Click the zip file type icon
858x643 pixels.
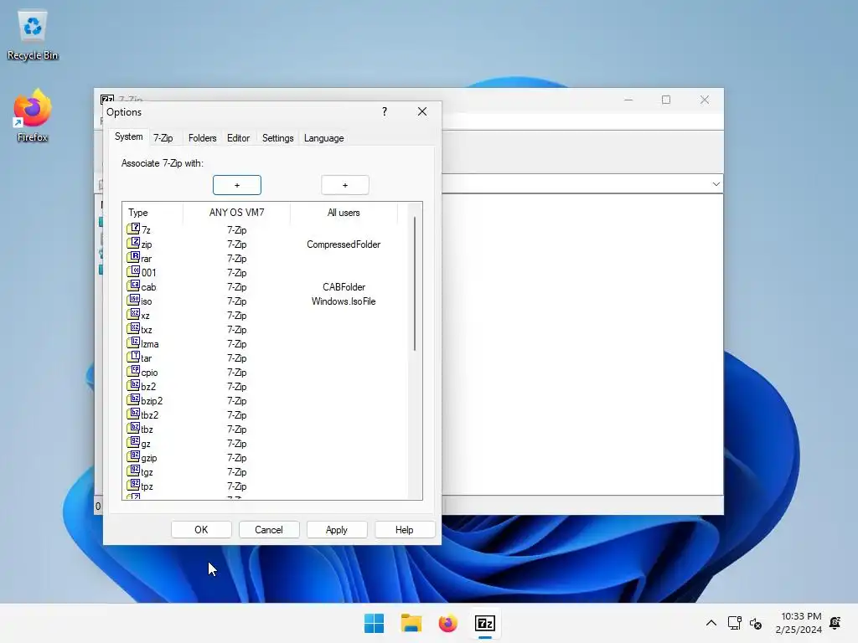[133, 243]
